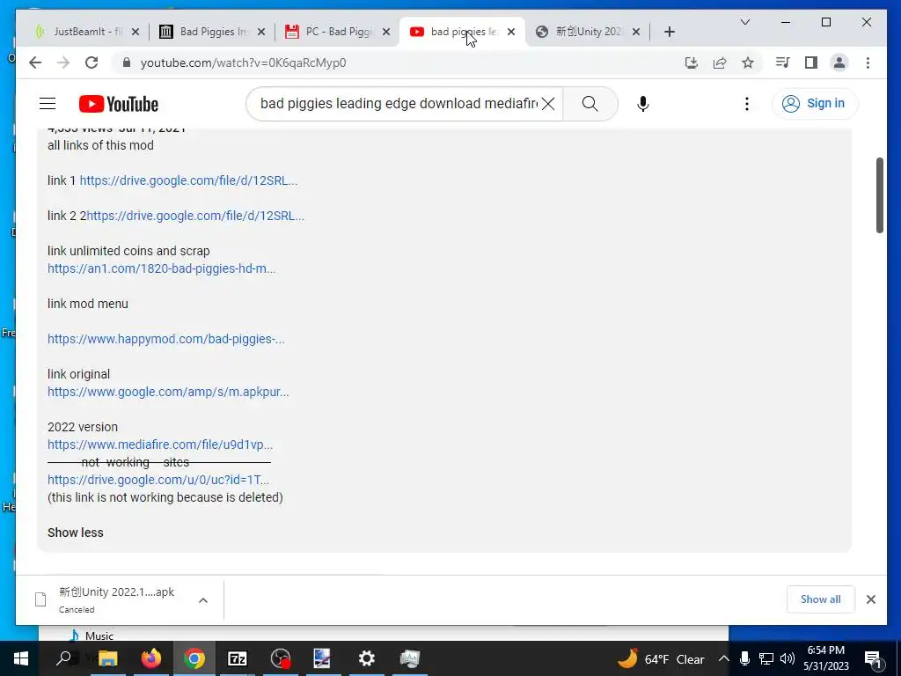Launch Firefox from taskbar
The height and width of the screenshot is (676, 901).
[x=151, y=658]
